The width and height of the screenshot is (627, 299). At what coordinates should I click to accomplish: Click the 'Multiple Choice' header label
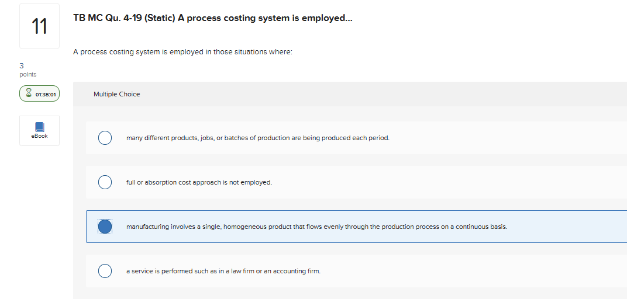[117, 94]
